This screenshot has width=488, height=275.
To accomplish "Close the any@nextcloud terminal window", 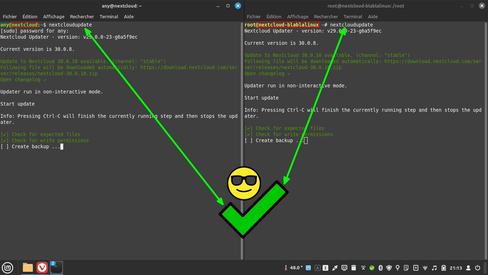I will click(x=238, y=6).
